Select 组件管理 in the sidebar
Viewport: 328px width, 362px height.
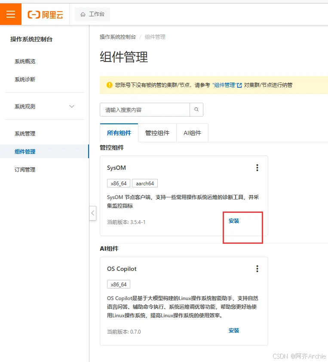click(44, 151)
